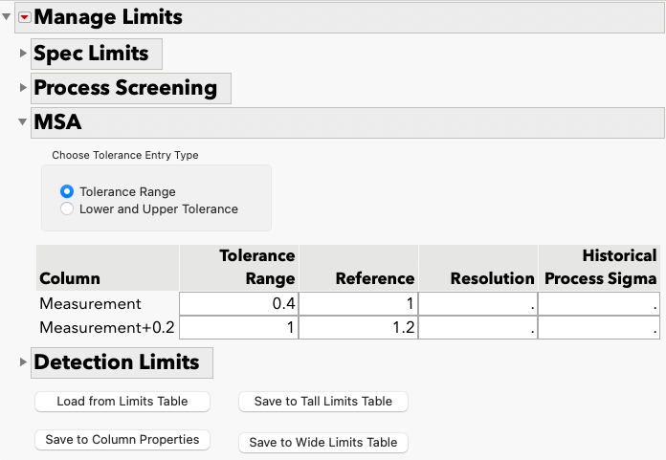Screen dimensions: 666x460
Task: Select the Tolerance Range radio button
Action: tap(67, 191)
